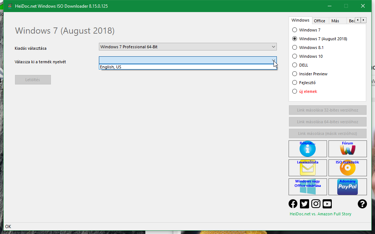Minimize the ISO Downloader window
The width and height of the screenshot is (375, 234).
click(x=330, y=6)
